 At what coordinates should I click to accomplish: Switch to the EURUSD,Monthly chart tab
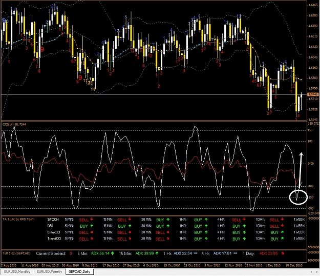[x=17, y=272]
